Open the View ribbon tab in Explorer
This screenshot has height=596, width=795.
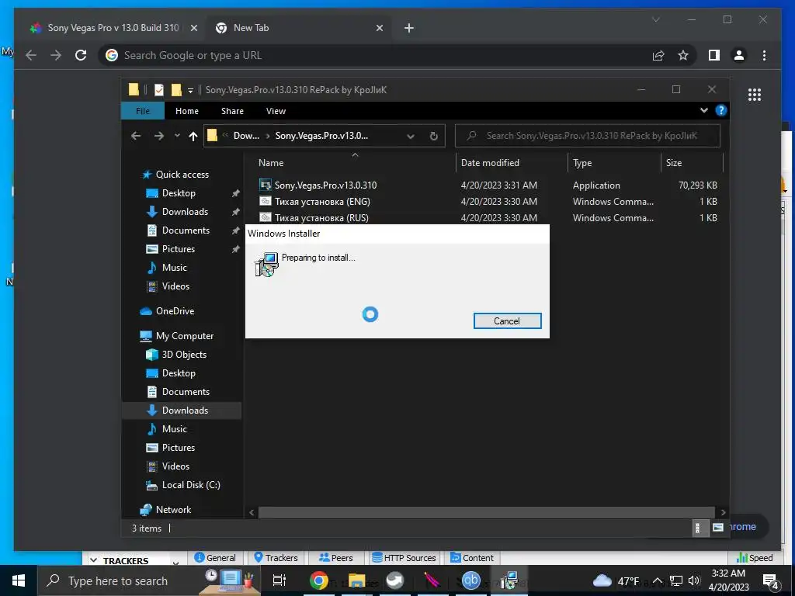(276, 111)
